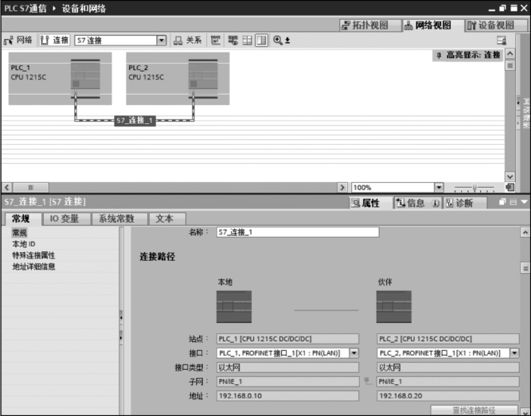The height and width of the screenshot is (416, 531).
Task: Select the 系统常数 tab
Action: tap(120, 219)
